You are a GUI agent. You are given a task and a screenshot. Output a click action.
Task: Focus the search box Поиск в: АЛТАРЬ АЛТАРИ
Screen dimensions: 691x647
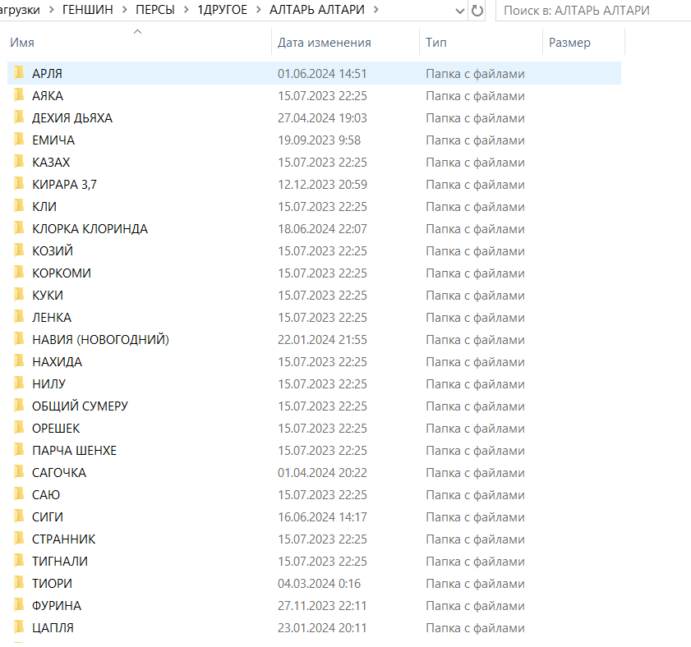[x=592, y=10]
